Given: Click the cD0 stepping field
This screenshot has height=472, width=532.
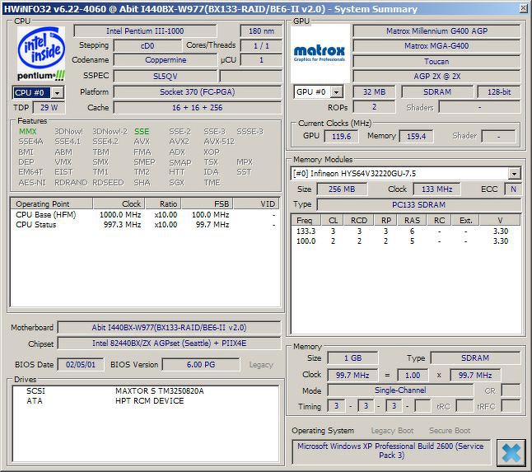Looking at the screenshot, I should pyautogui.click(x=147, y=45).
